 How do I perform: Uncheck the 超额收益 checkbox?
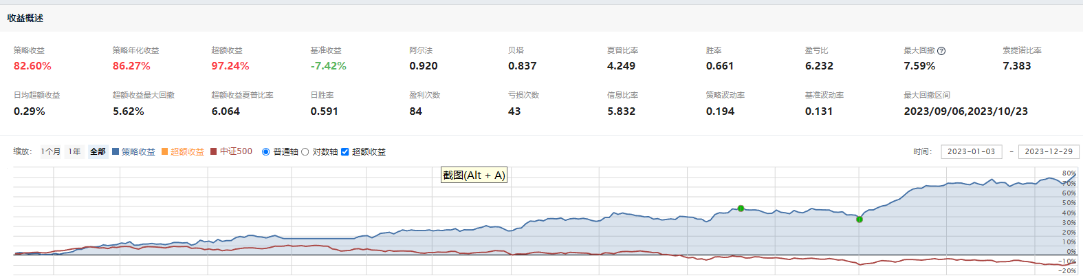tap(345, 152)
